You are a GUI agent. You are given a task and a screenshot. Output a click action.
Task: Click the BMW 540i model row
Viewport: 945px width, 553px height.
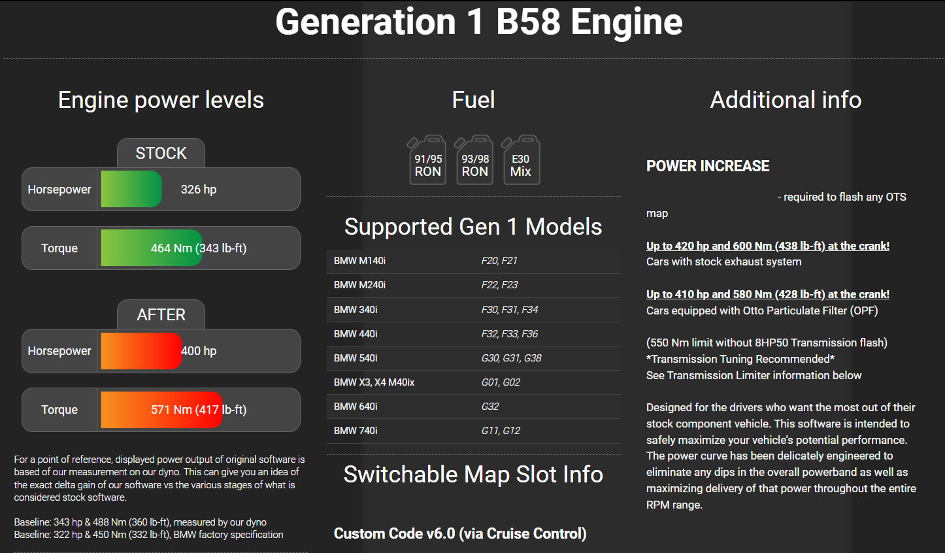pos(473,358)
